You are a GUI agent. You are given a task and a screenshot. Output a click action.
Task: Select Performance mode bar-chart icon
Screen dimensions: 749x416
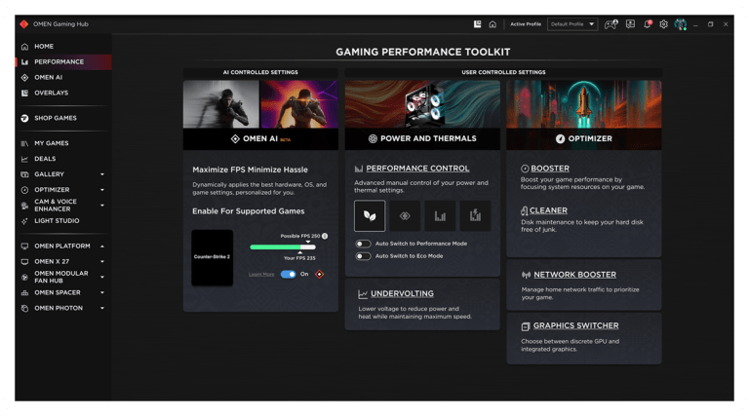(x=440, y=215)
